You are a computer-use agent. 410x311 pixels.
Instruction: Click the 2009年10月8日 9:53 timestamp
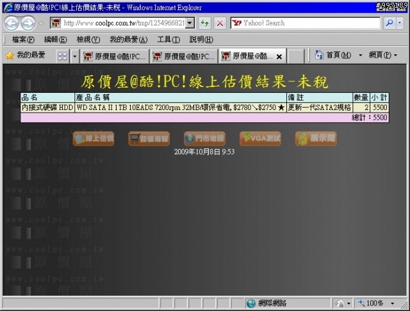tap(204, 152)
